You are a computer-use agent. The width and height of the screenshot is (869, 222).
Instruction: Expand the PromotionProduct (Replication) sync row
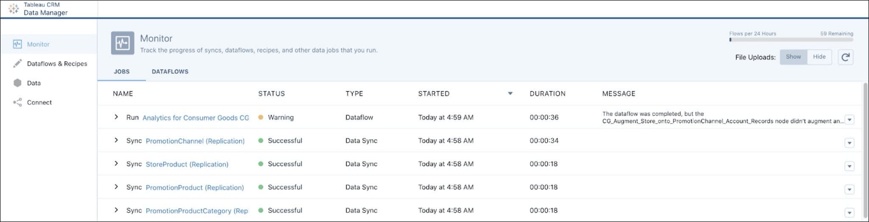click(x=116, y=187)
